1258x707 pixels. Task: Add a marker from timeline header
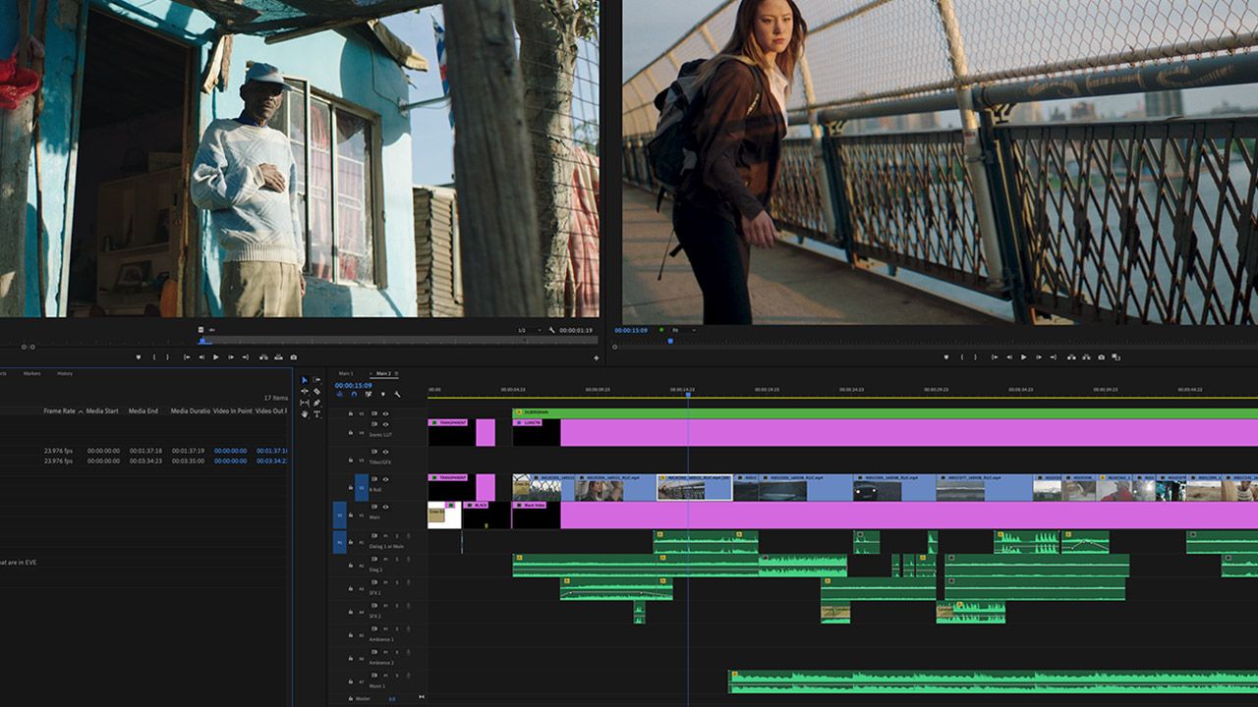(x=382, y=394)
